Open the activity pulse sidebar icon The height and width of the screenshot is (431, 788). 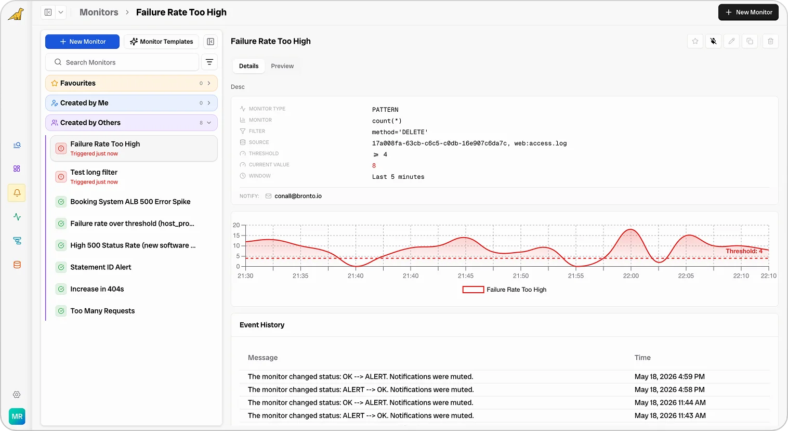[17, 217]
